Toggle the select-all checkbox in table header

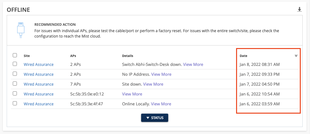(x=15, y=55)
